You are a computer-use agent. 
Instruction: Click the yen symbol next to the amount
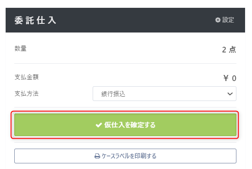(x=226, y=78)
